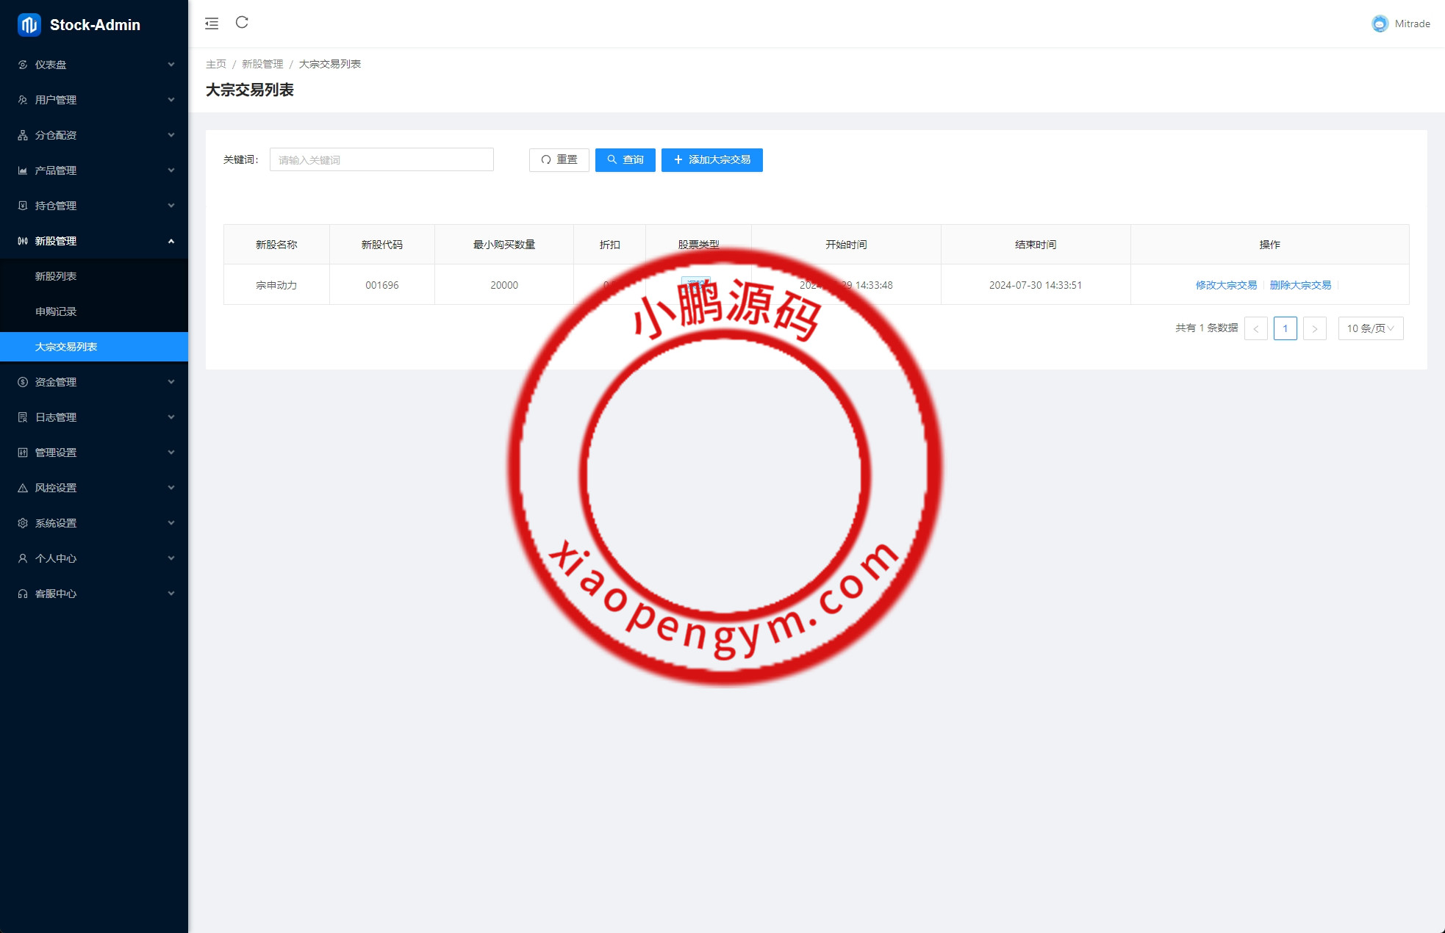The image size is (1445, 933).
Task: Go to the next pagination page arrow
Action: tap(1314, 328)
